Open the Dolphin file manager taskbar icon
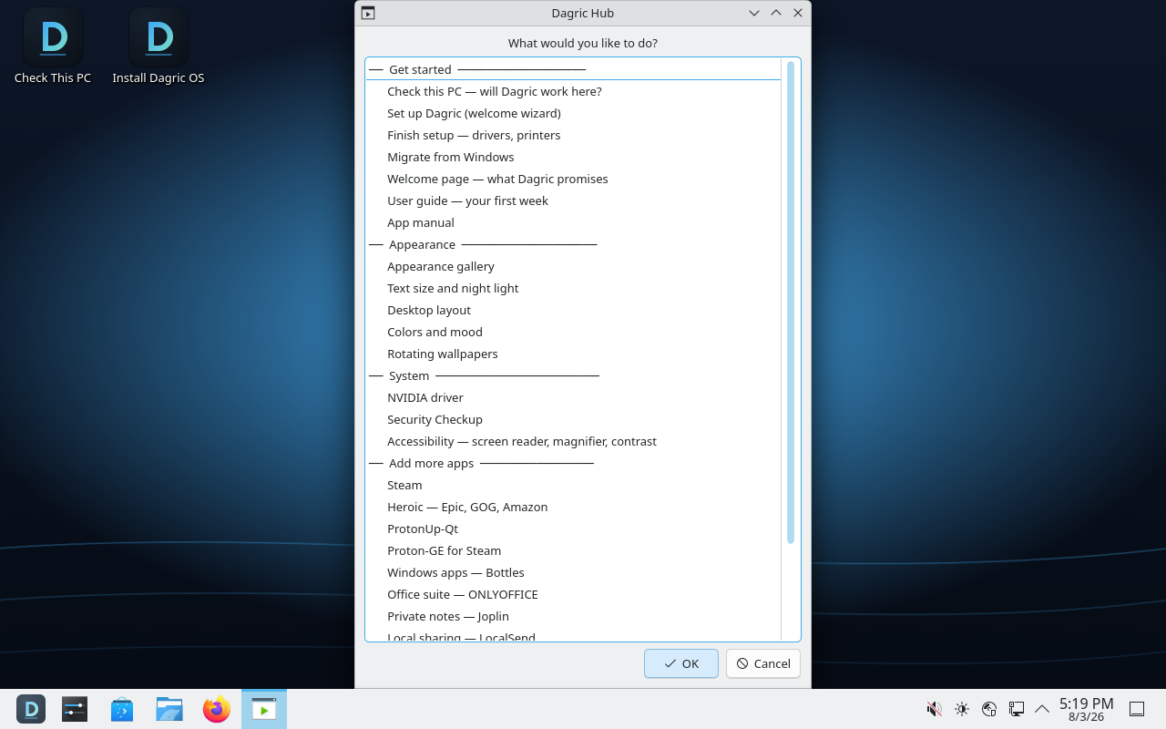The image size is (1166, 729). (169, 709)
